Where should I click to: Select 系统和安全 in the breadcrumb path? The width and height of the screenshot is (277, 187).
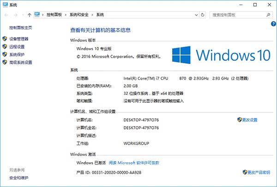tap(79, 15)
